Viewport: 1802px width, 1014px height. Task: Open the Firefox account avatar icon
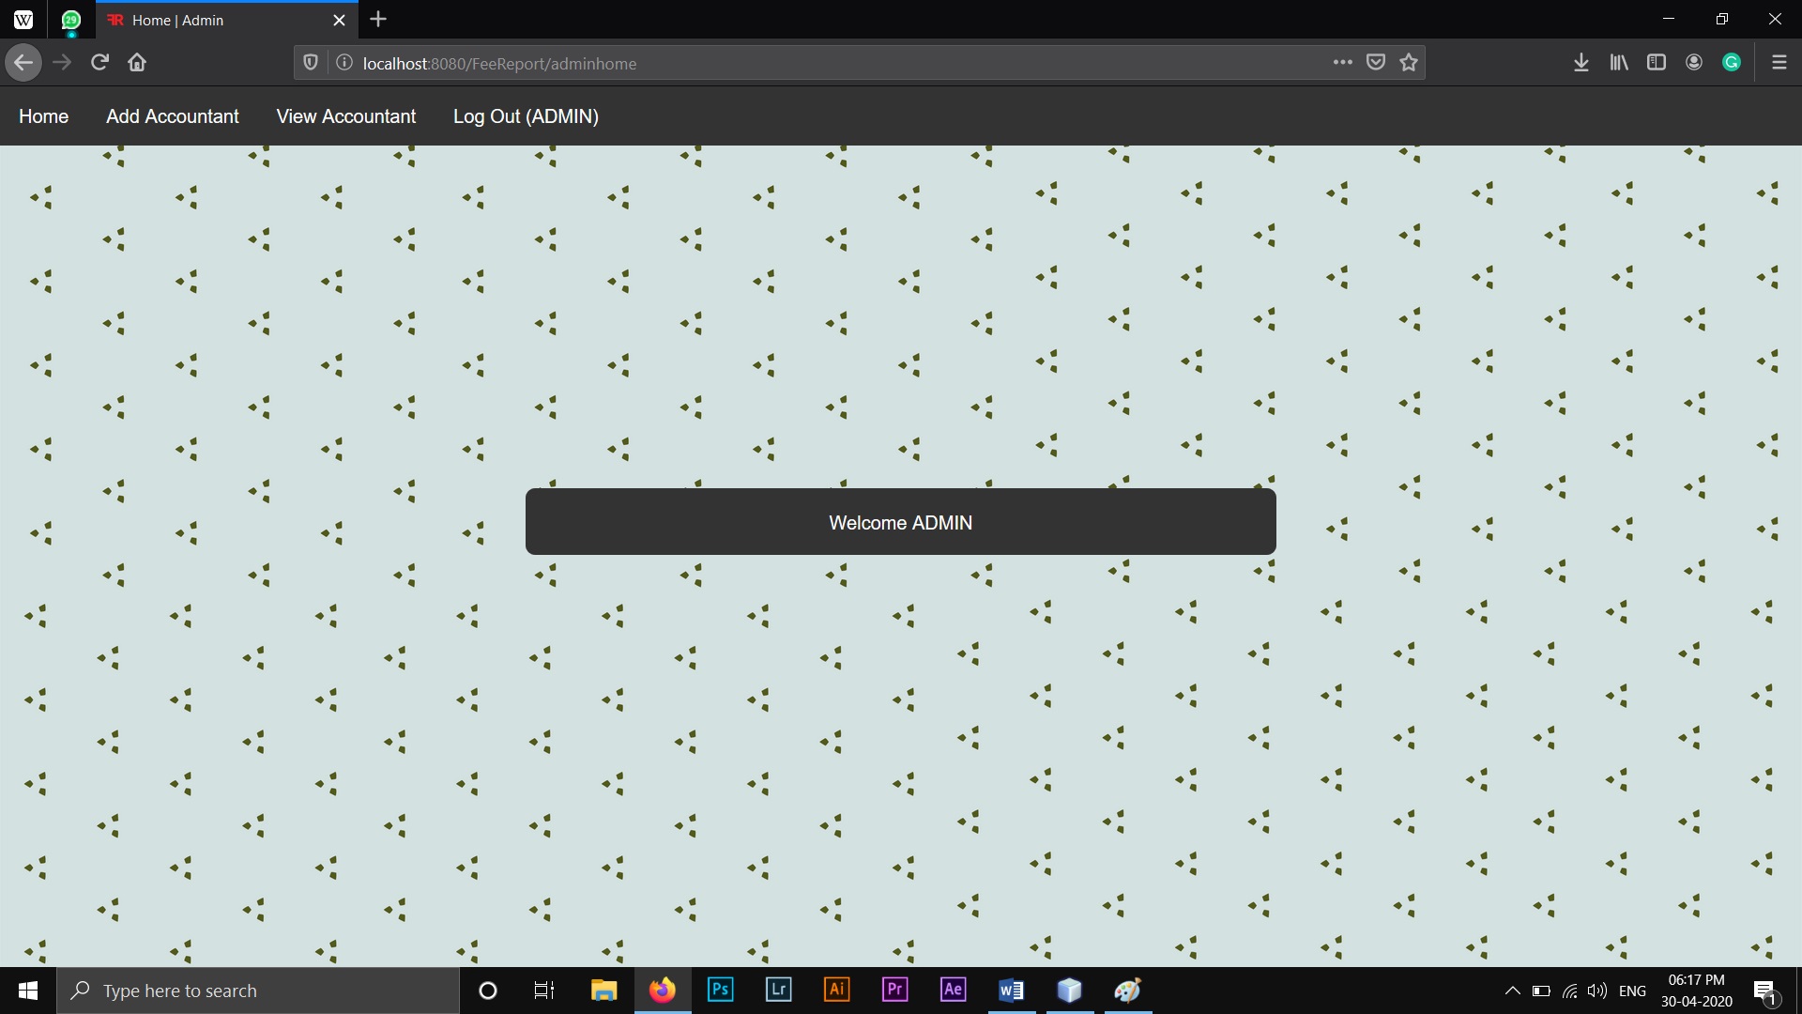(1694, 63)
